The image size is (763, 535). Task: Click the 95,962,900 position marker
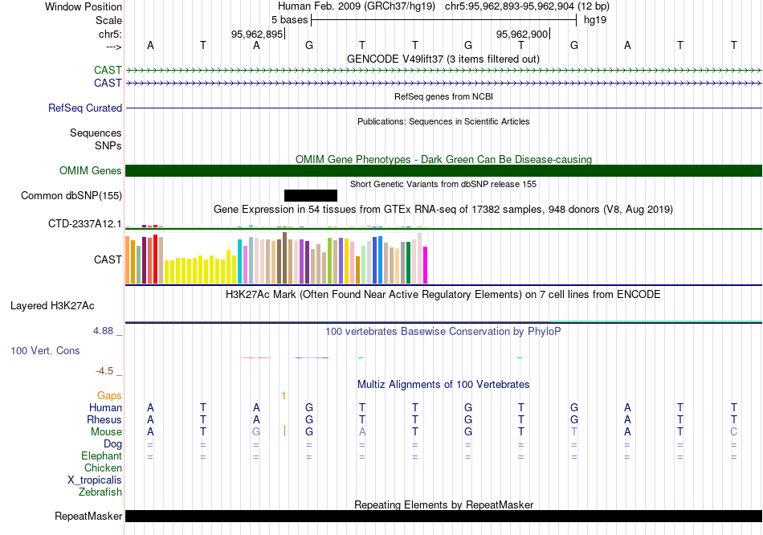pyautogui.click(x=522, y=34)
